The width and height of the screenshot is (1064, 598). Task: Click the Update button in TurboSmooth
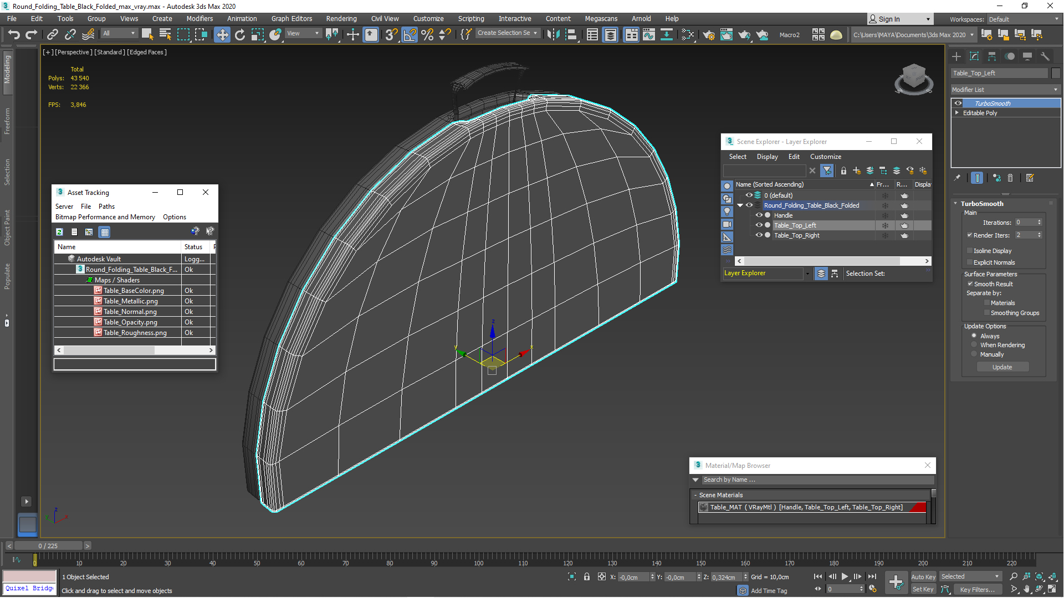click(1002, 367)
